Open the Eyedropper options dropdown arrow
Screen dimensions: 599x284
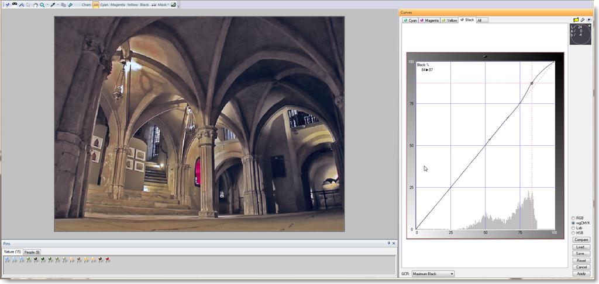pos(58,5)
